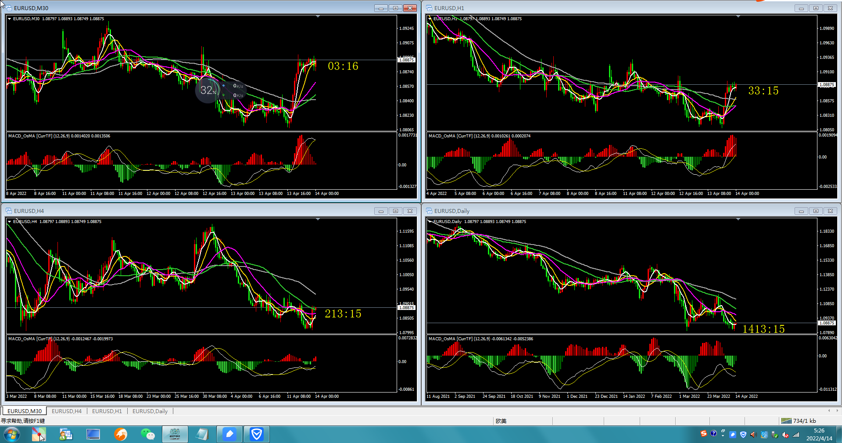Expand the arrow beside EURUSD,Daily chart label
842x443 pixels.
point(430,222)
